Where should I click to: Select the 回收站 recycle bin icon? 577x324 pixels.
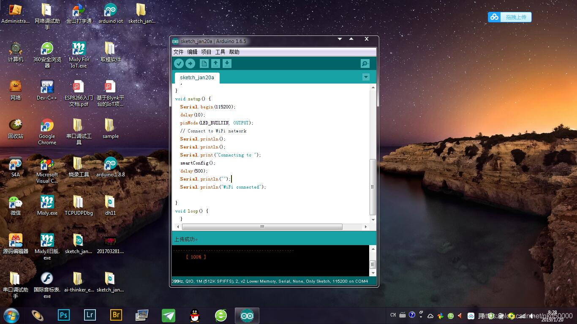[15, 129]
